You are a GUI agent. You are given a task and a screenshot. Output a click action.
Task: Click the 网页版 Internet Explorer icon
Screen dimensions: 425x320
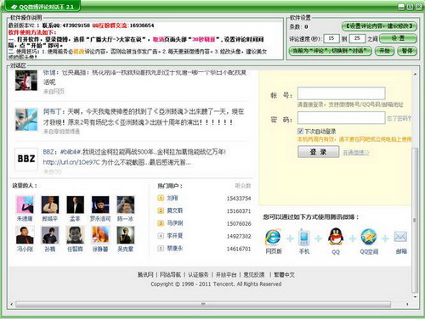[x=273, y=237]
